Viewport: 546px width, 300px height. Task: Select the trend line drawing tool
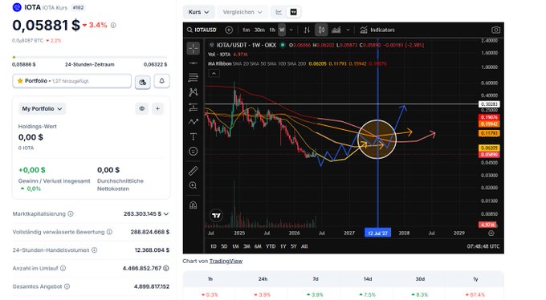(194, 63)
